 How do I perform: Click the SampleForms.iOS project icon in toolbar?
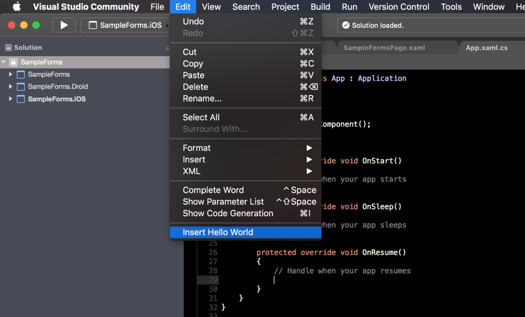93,25
